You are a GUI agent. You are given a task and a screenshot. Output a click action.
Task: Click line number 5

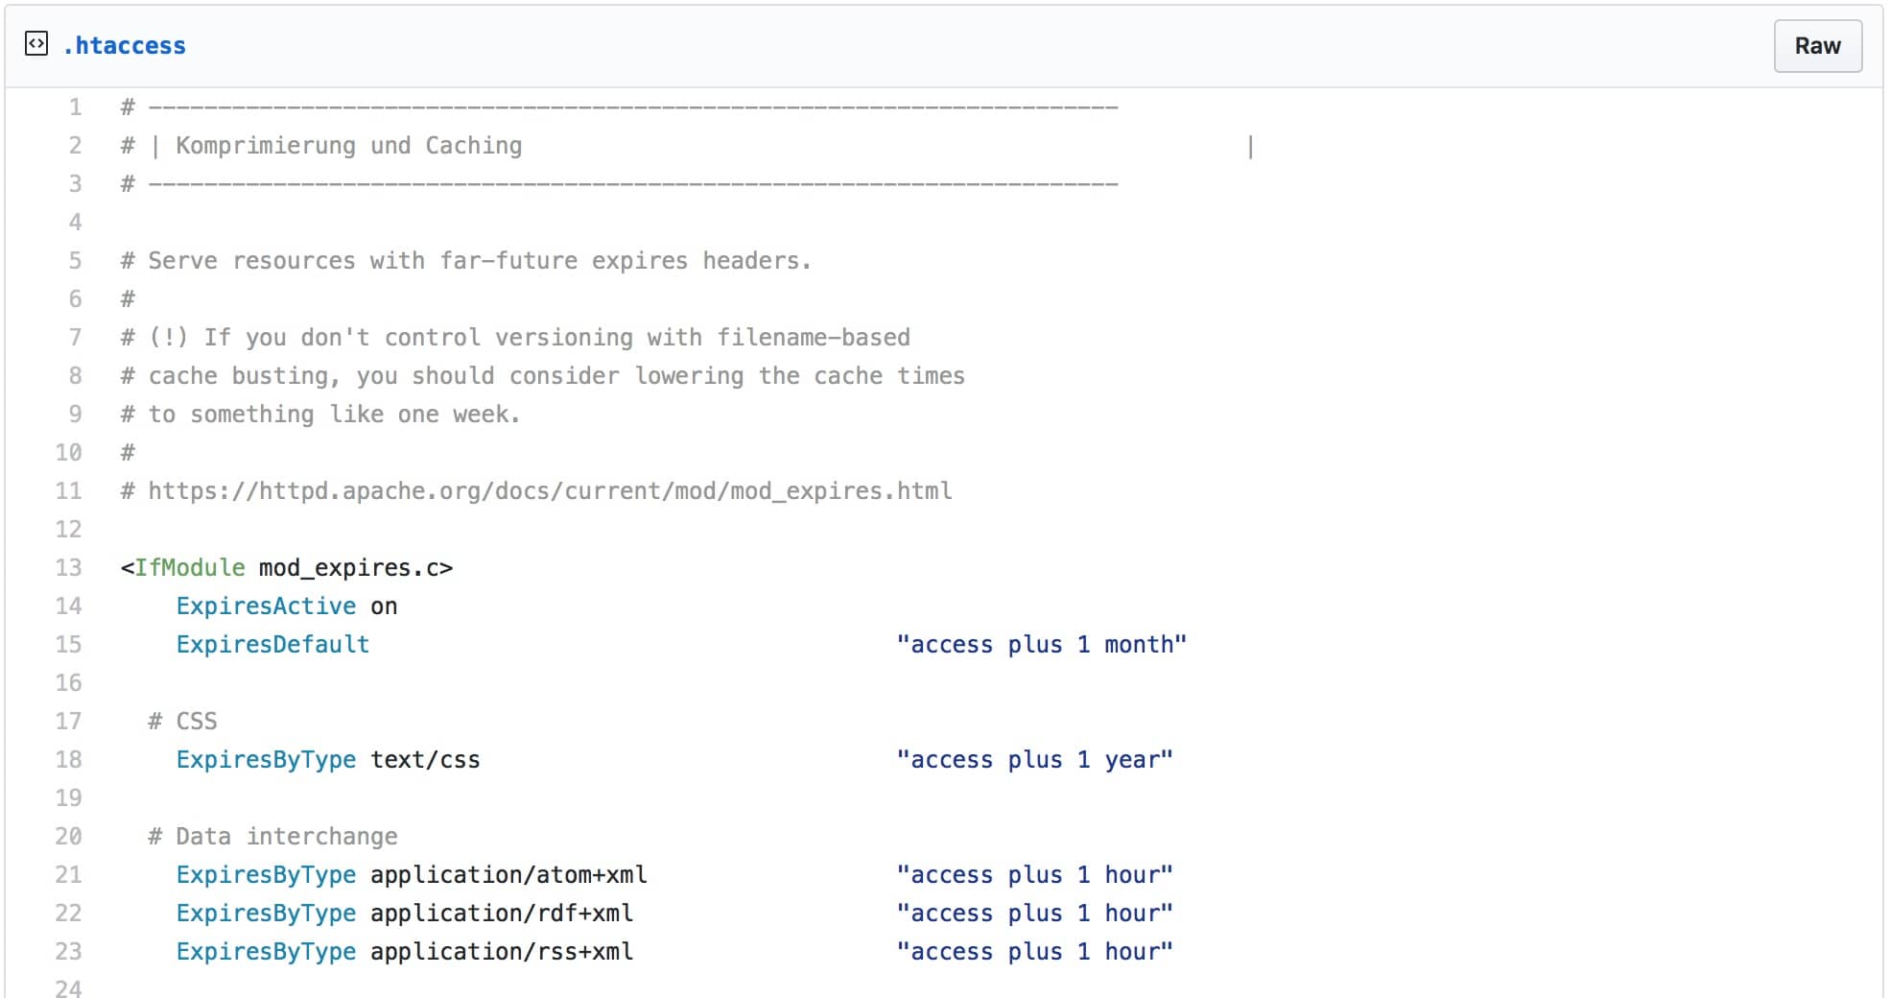[75, 261]
